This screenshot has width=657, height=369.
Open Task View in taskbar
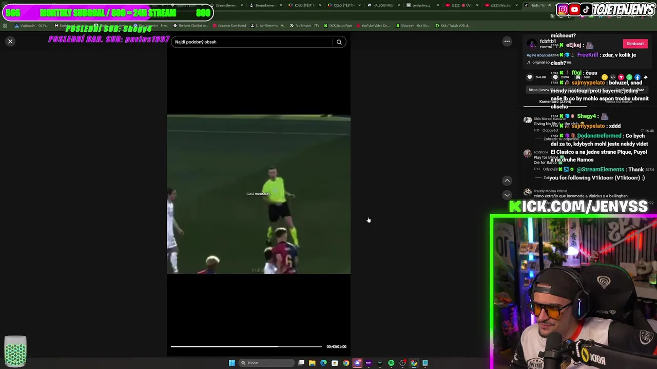pos(301,363)
